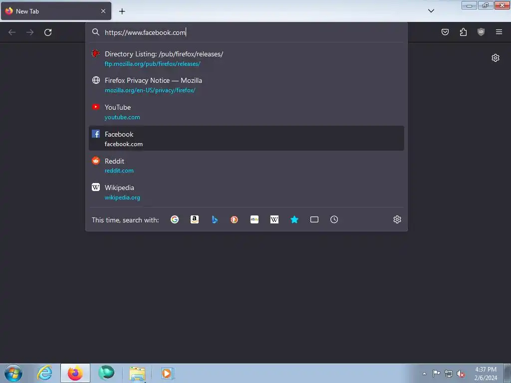The height and width of the screenshot is (383, 511).
Task: Click the muted volume tray icon
Action: (x=461, y=374)
